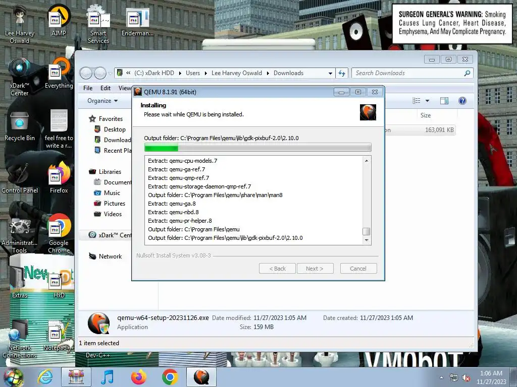
Task: Click the Downloads breadcrumb in the address bar
Action: (x=288, y=73)
